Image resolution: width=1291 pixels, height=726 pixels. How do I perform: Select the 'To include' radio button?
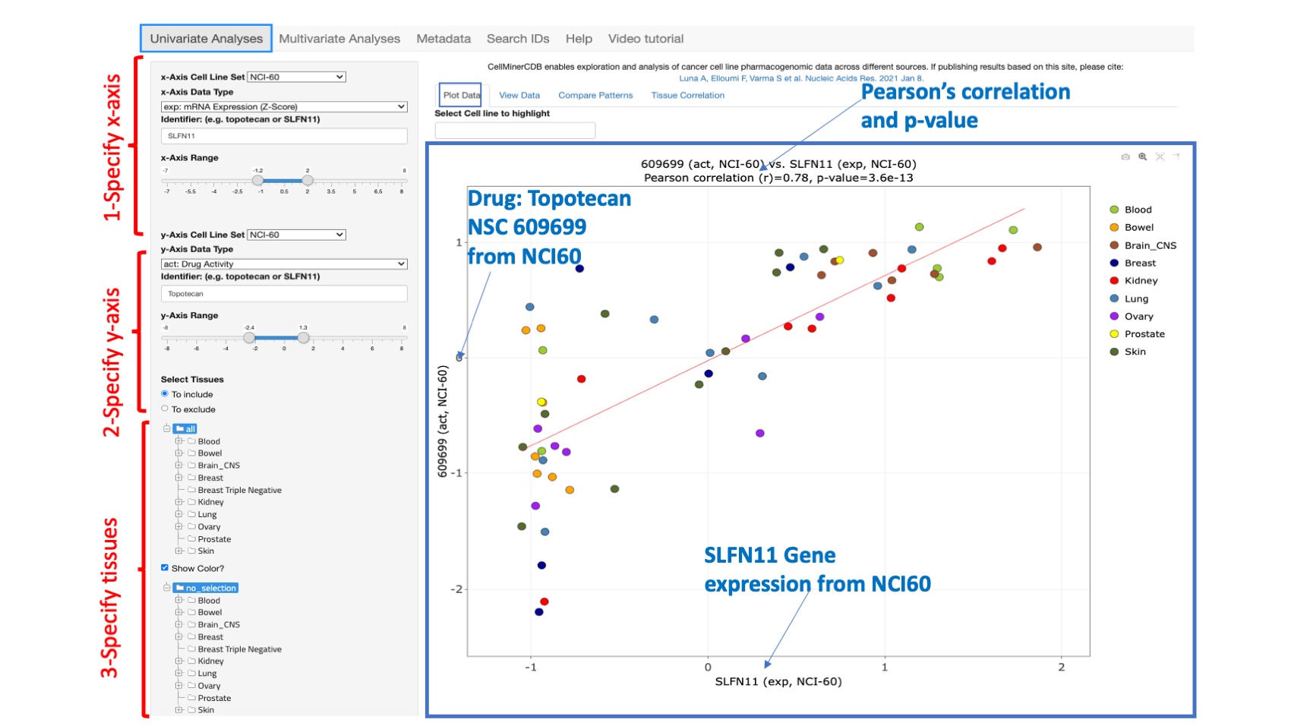164,394
